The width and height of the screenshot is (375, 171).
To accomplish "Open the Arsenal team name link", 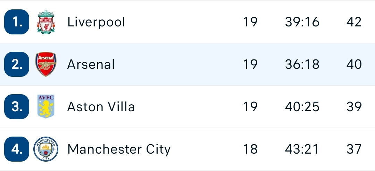I will 91,64.
